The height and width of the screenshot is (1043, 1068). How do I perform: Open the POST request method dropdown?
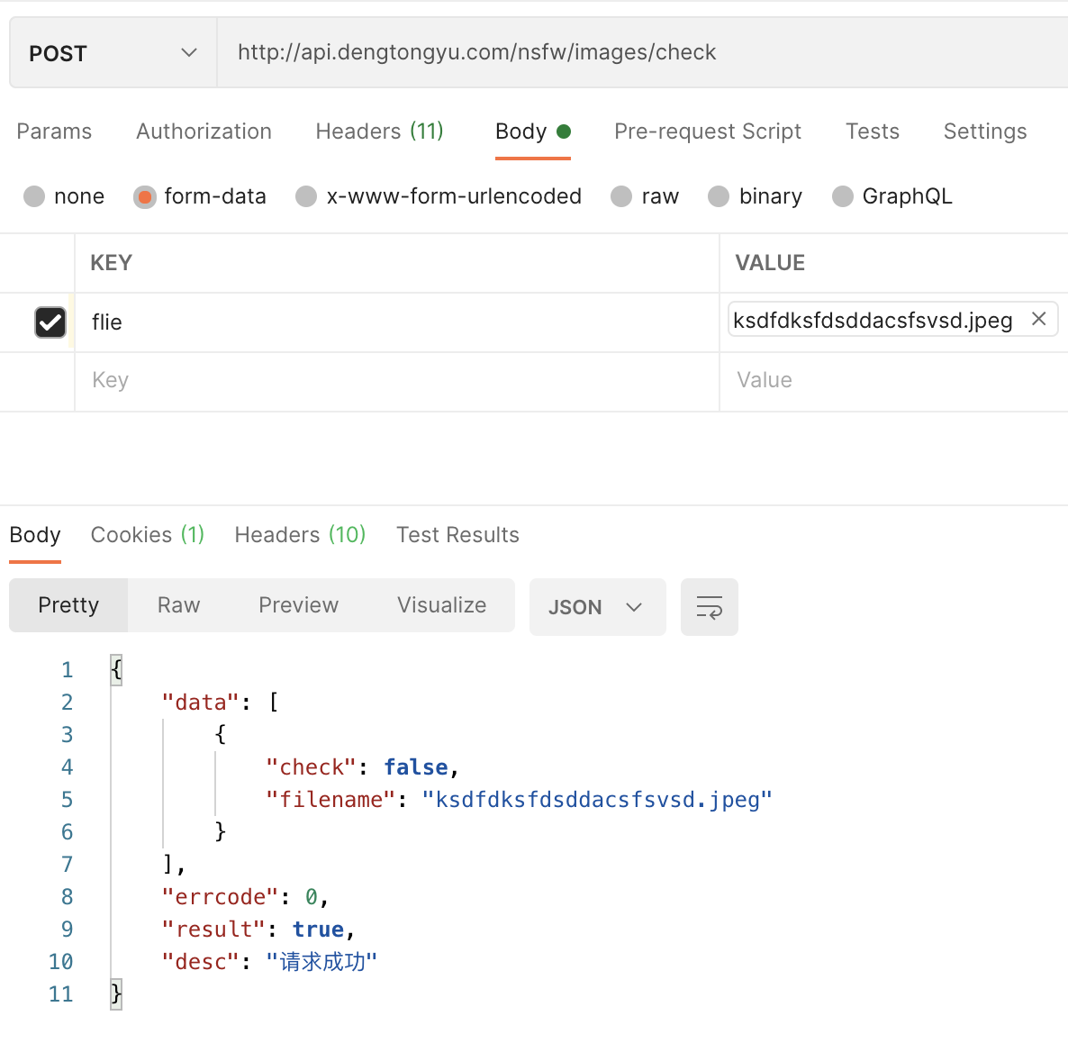coord(113,52)
